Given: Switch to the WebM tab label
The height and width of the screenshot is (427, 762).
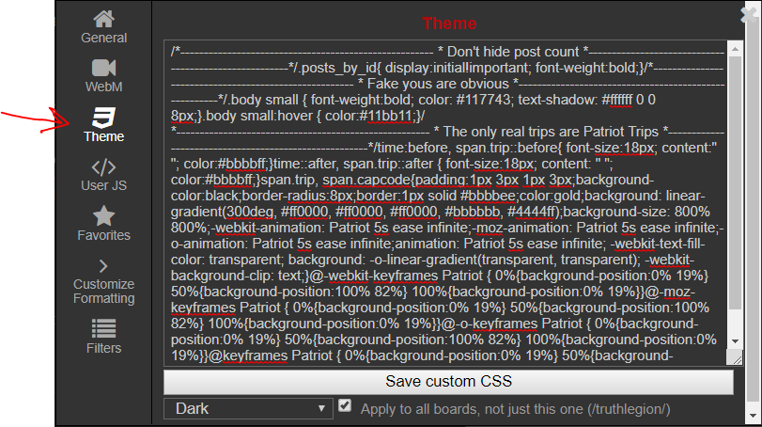Looking at the screenshot, I should pos(103,87).
